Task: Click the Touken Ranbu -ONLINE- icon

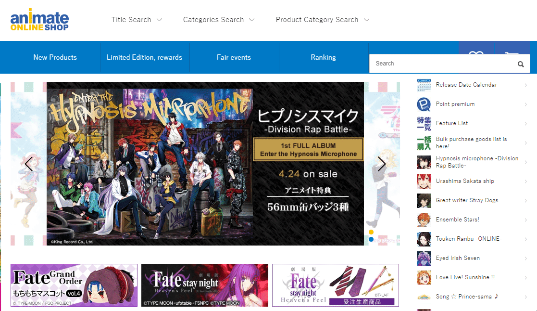Action: (424, 239)
